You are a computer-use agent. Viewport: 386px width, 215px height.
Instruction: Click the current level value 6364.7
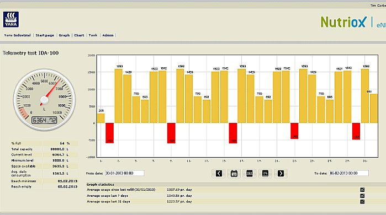[58, 155]
